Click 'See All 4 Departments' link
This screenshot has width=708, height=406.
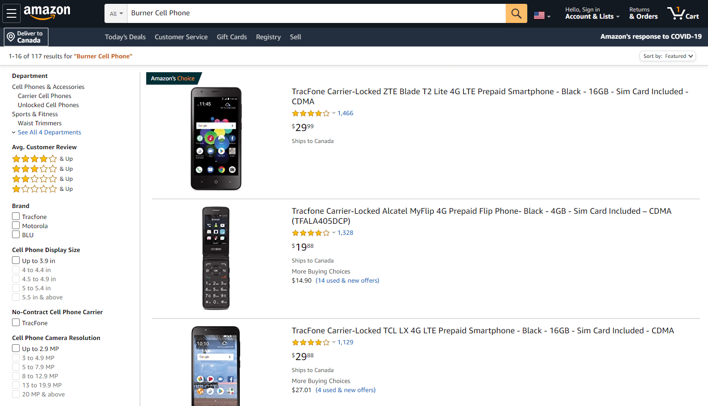click(49, 132)
